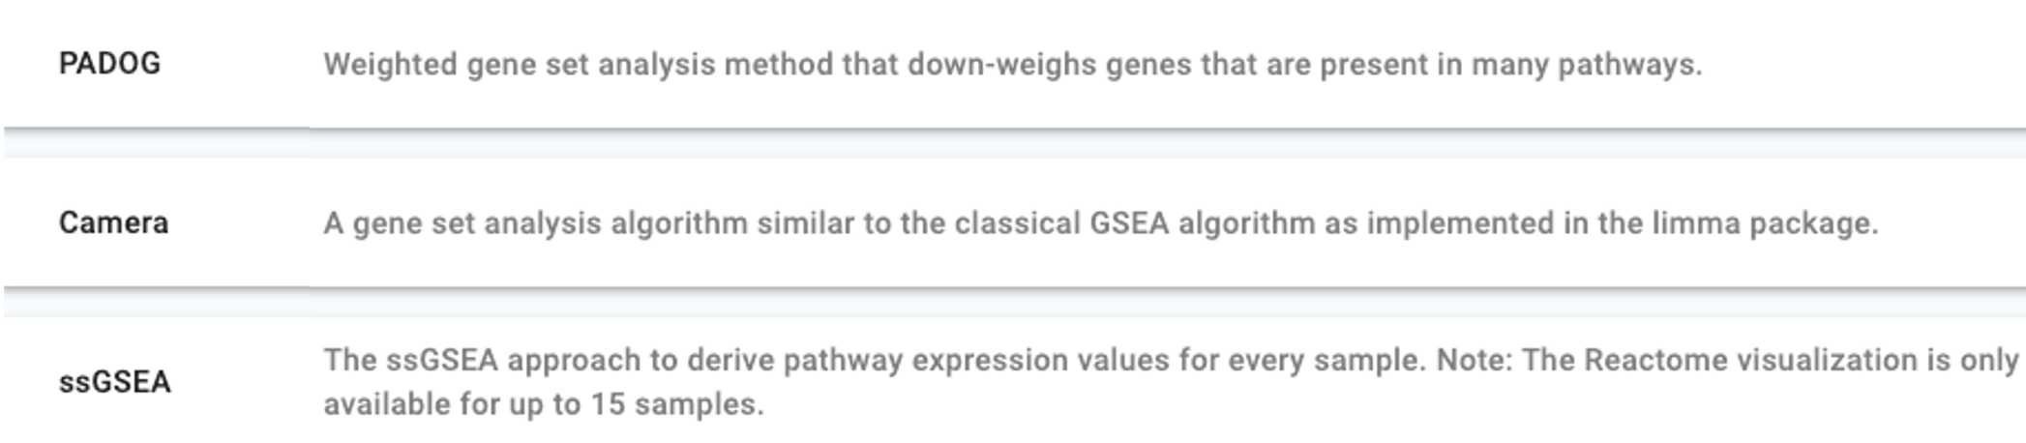Click the Camera gene set algorithm description

pyautogui.click(x=1100, y=223)
